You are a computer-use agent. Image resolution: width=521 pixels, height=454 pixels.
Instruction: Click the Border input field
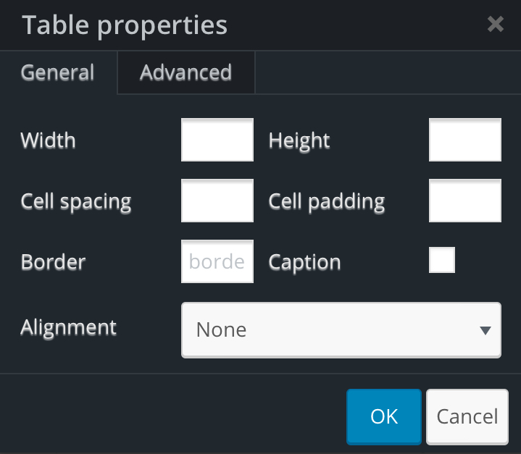point(217,261)
